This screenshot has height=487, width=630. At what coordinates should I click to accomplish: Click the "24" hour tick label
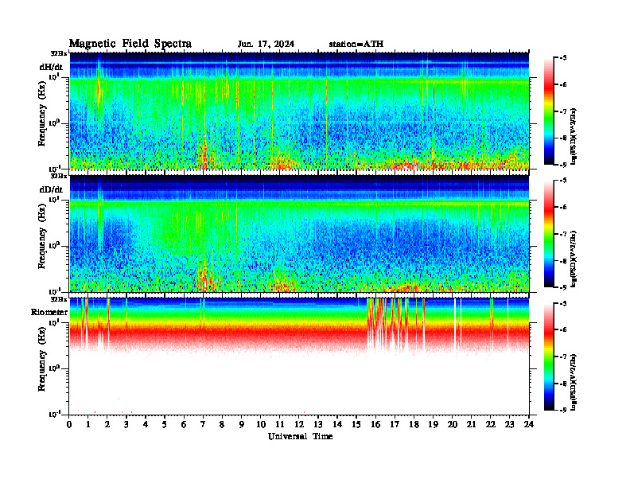529,425
